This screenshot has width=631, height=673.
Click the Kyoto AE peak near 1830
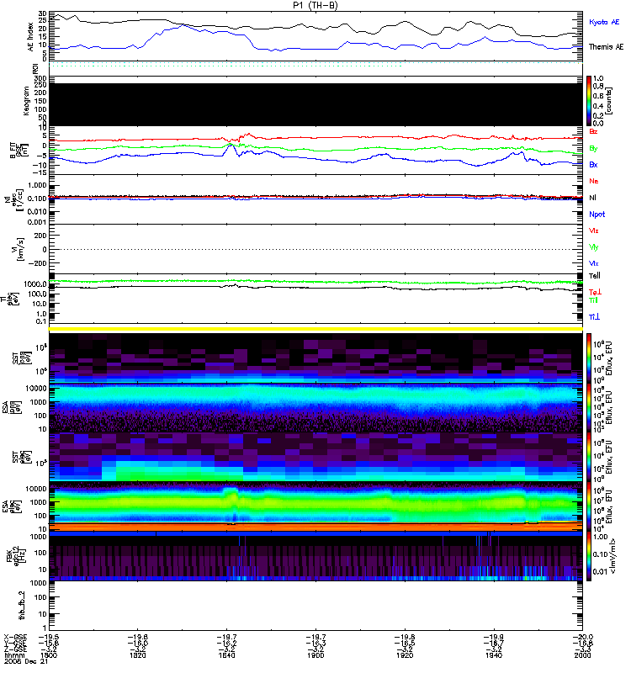pos(183,25)
